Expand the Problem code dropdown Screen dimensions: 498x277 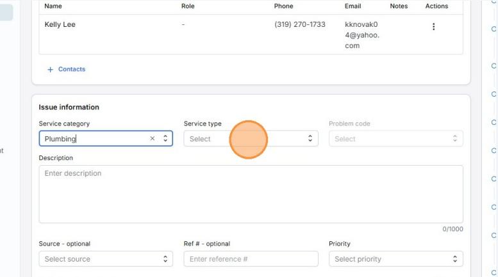tap(395, 139)
